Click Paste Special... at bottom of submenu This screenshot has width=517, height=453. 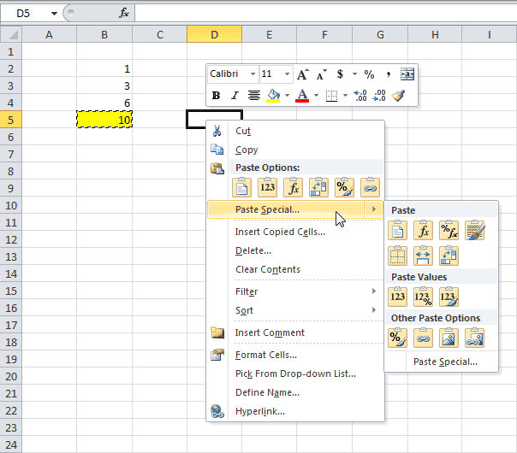tap(445, 362)
